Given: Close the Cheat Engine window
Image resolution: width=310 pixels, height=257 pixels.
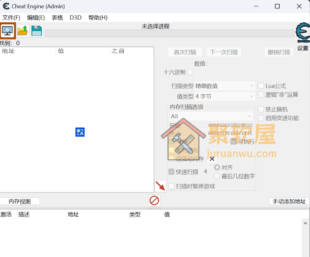Looking at the screenshot, I should click(x=299, y=6).
